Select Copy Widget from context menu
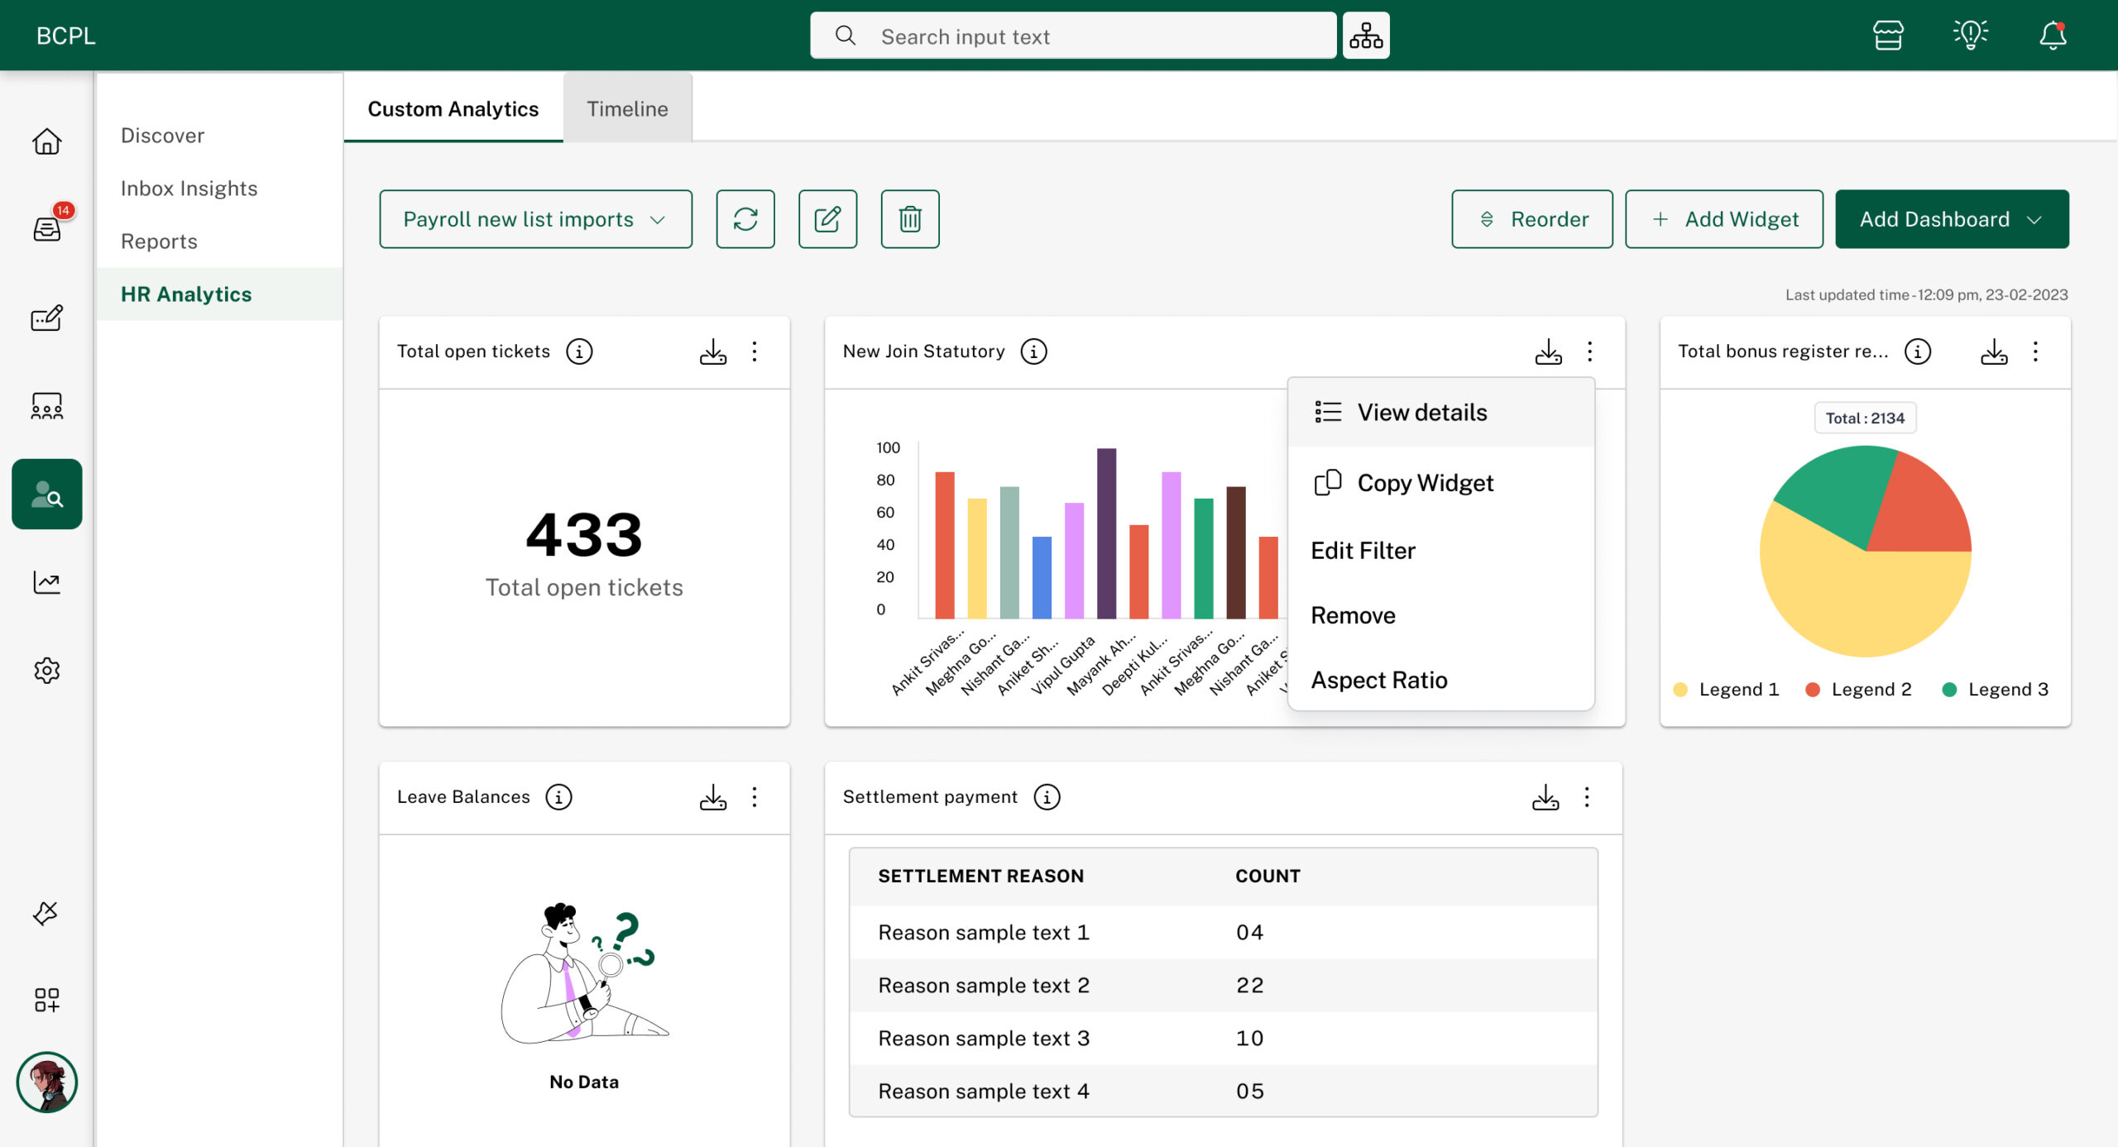The height and width of the screenshot is (1147, 2118). 1424,481
